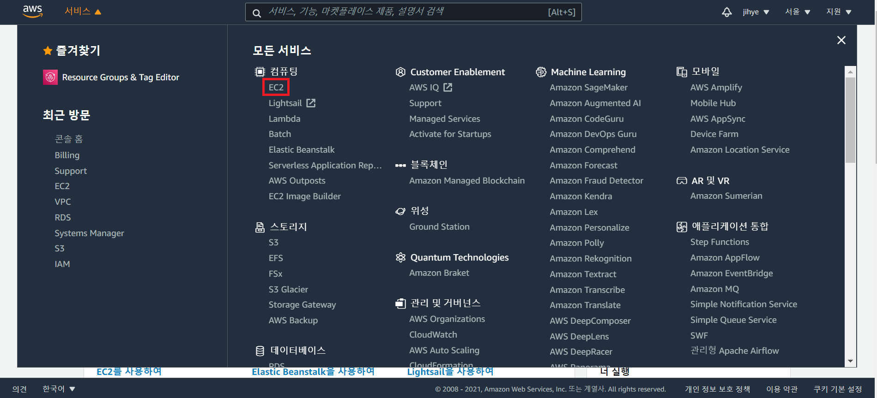Screen dimensions: 877x398
Task: Select RDS in recently visited
Action: tap(63, 217)
